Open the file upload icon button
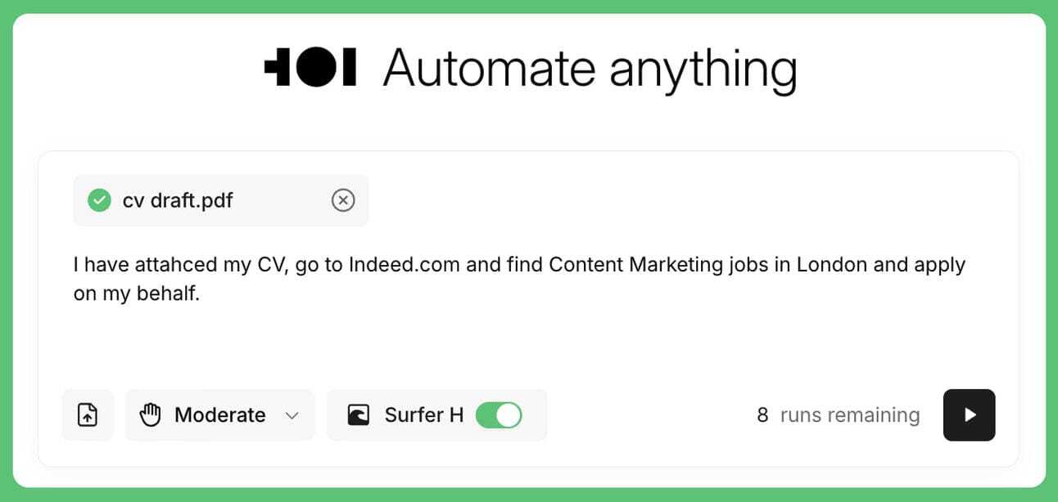Viewport: 1058px width, 502px height. 88,415
